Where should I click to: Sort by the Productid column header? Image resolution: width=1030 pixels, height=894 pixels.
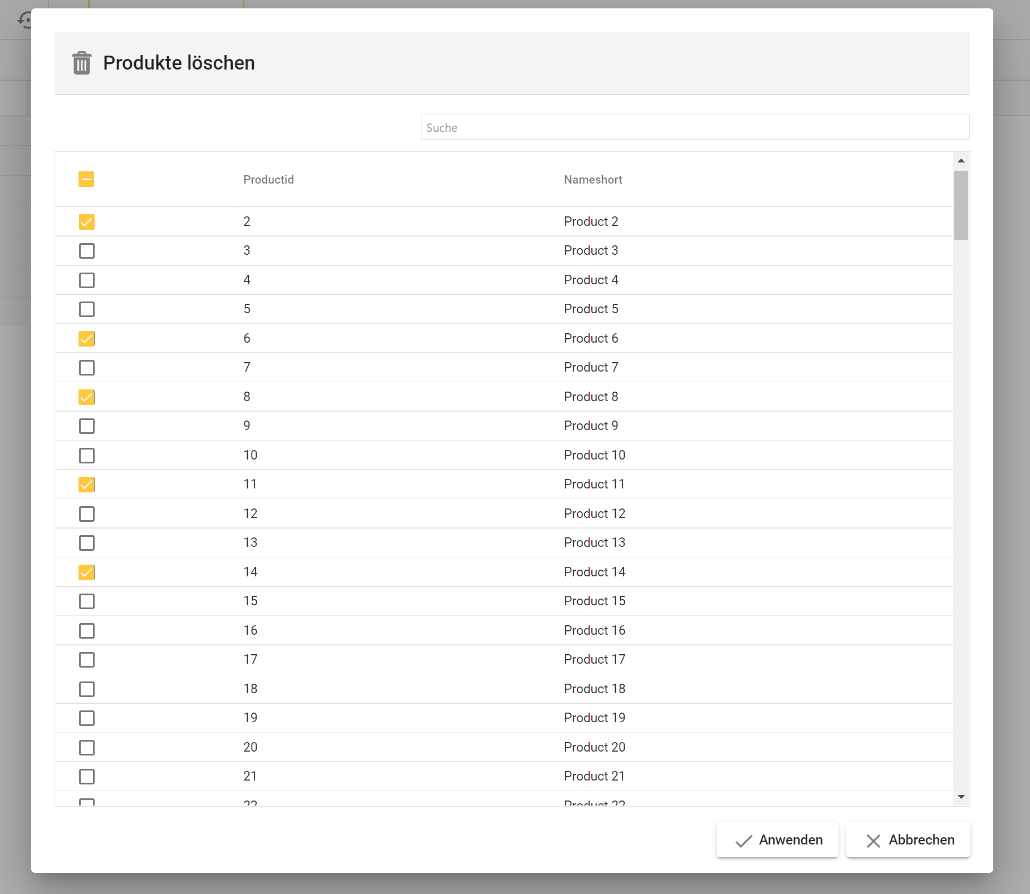(x=268, y=180)
